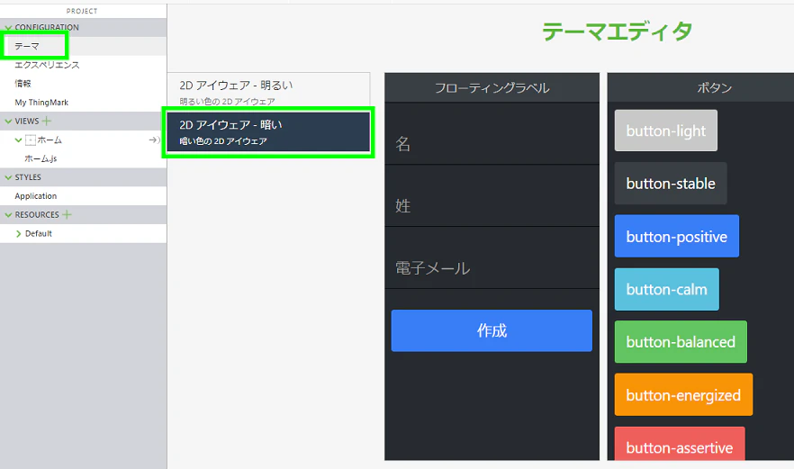Click the 電子メール input field

pyautogui.click(x=492, y=257)
